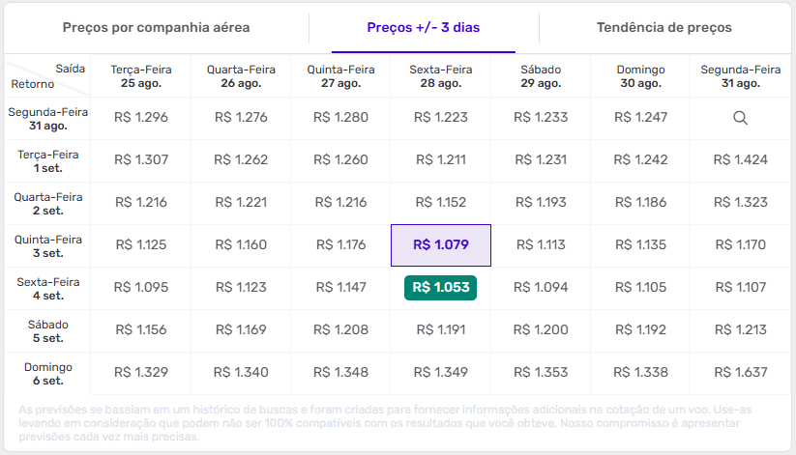
Task: Select the Preços +/- 3 dias tab
Action: tap(422, 27)
